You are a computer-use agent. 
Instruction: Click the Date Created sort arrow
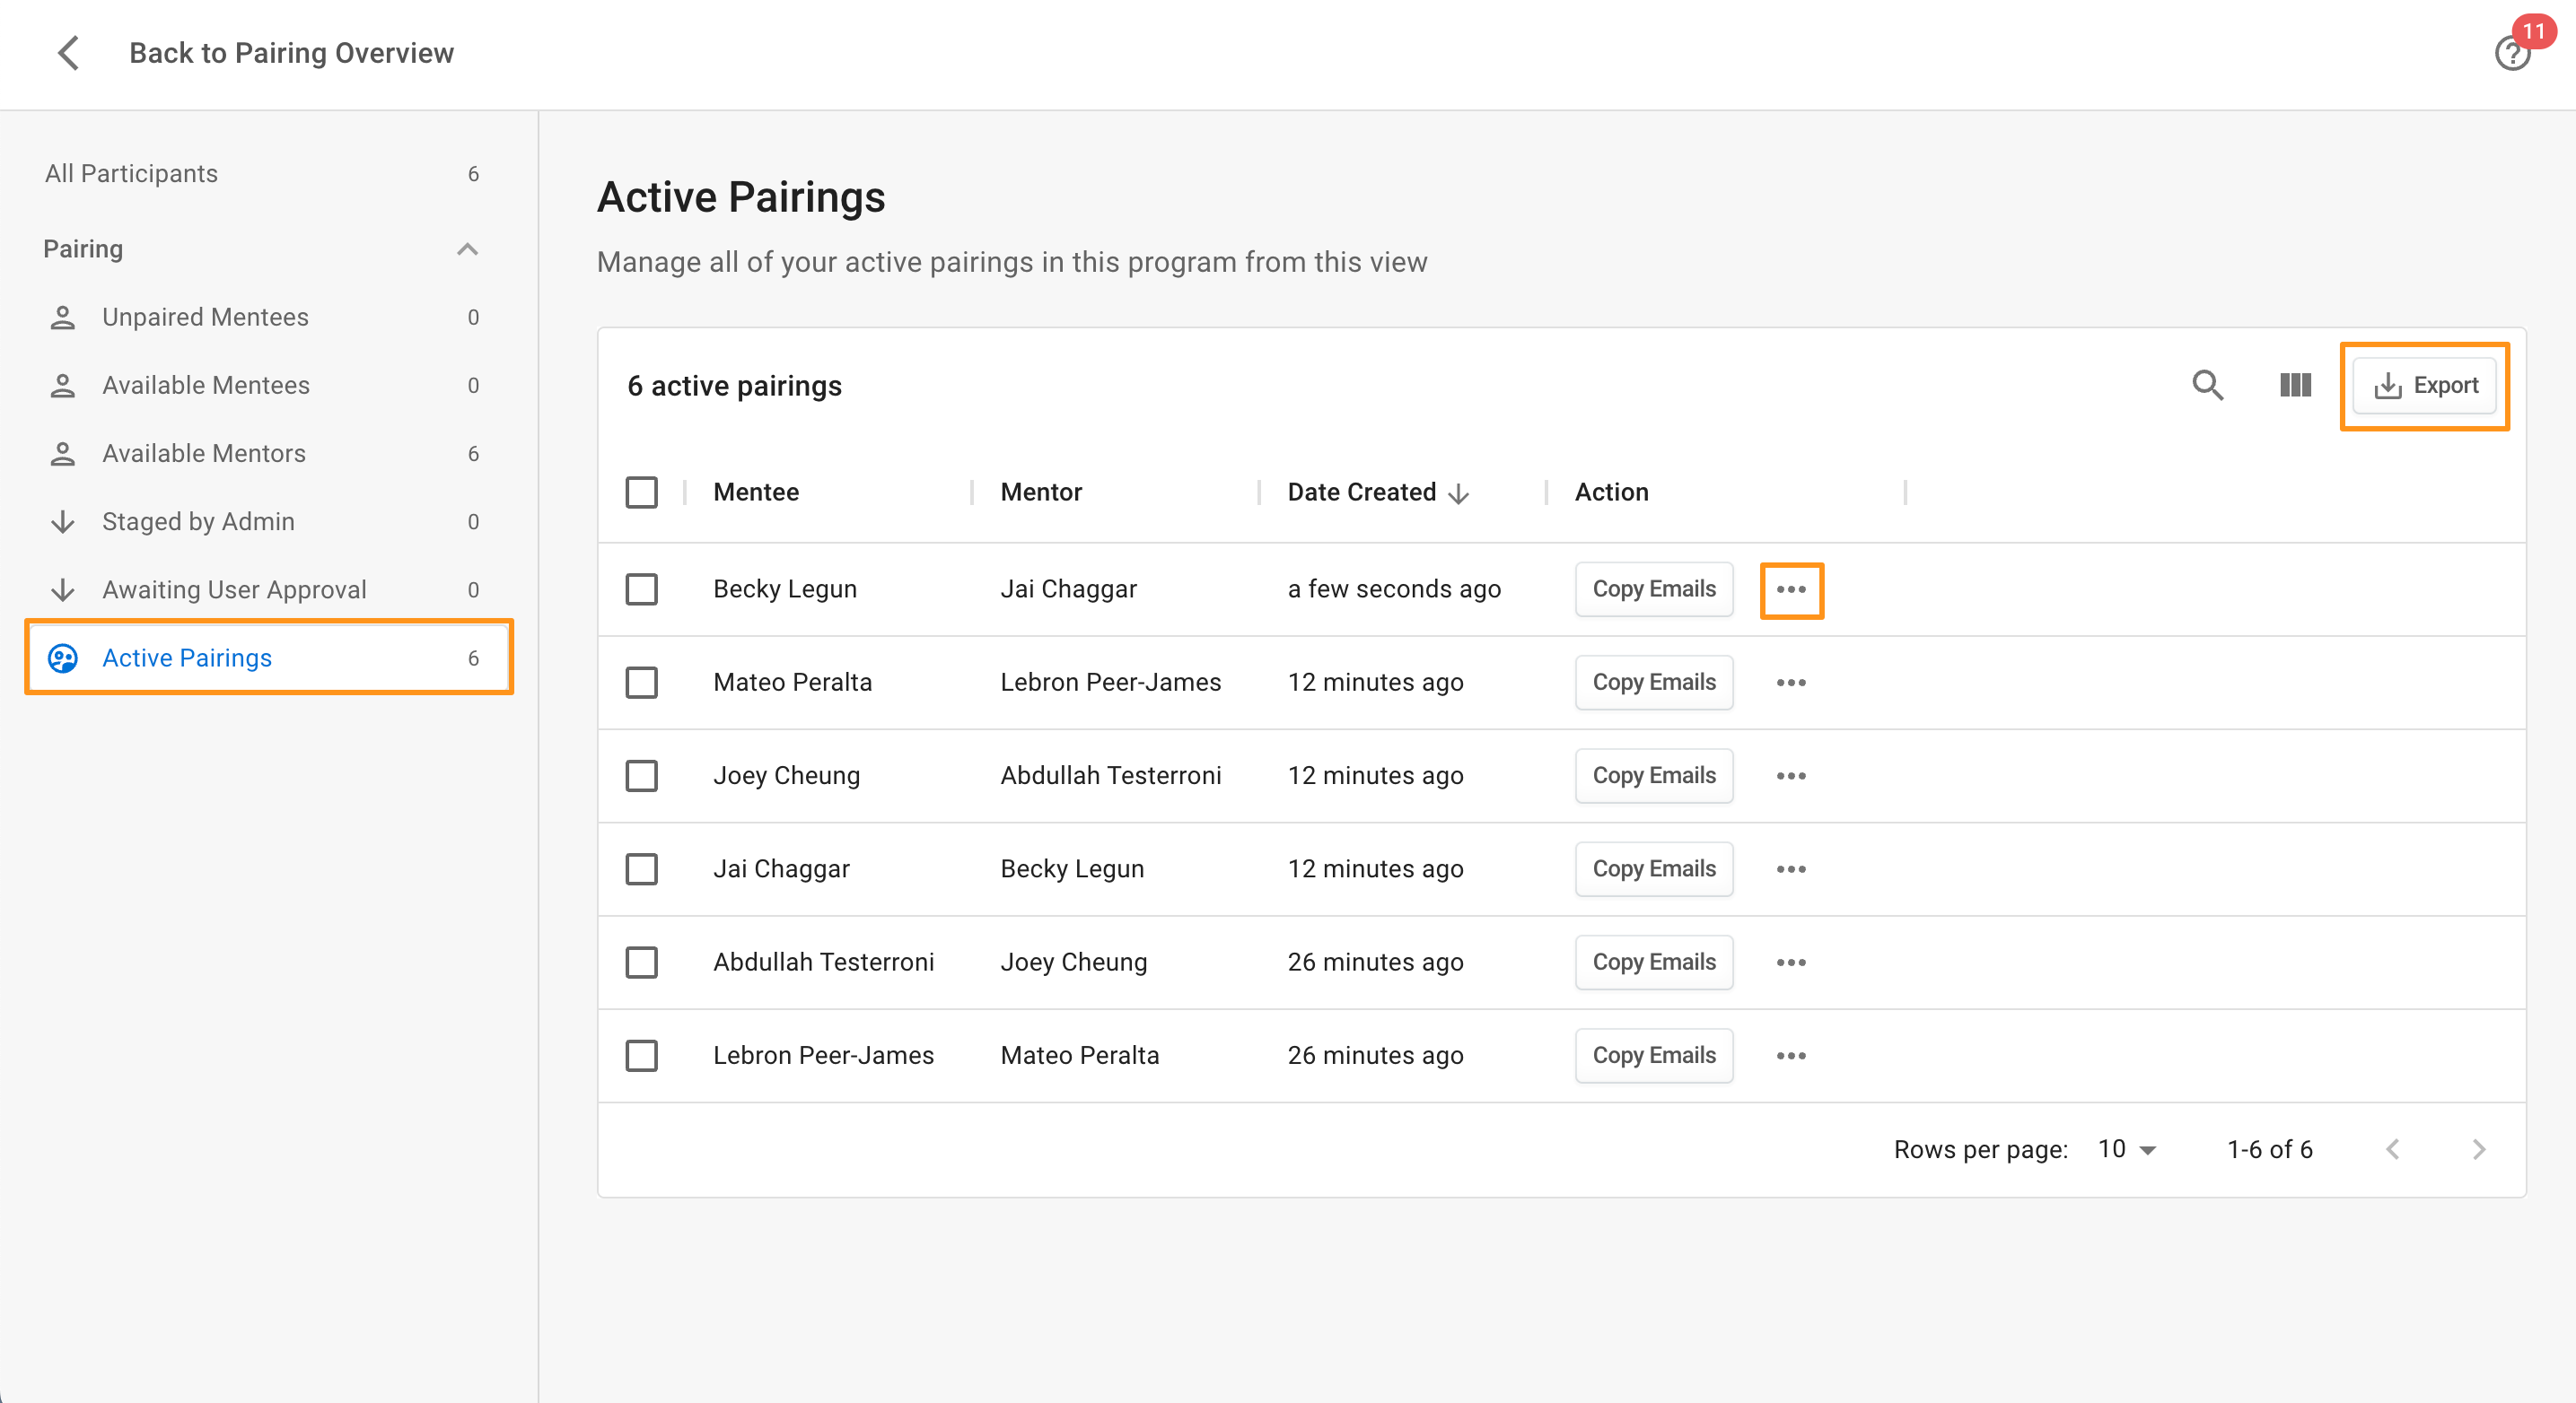coord(1459,493)
